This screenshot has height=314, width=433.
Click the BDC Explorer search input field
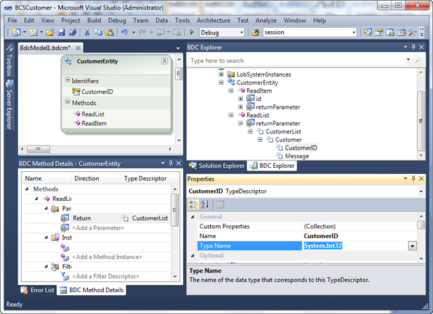pos(297,60)
